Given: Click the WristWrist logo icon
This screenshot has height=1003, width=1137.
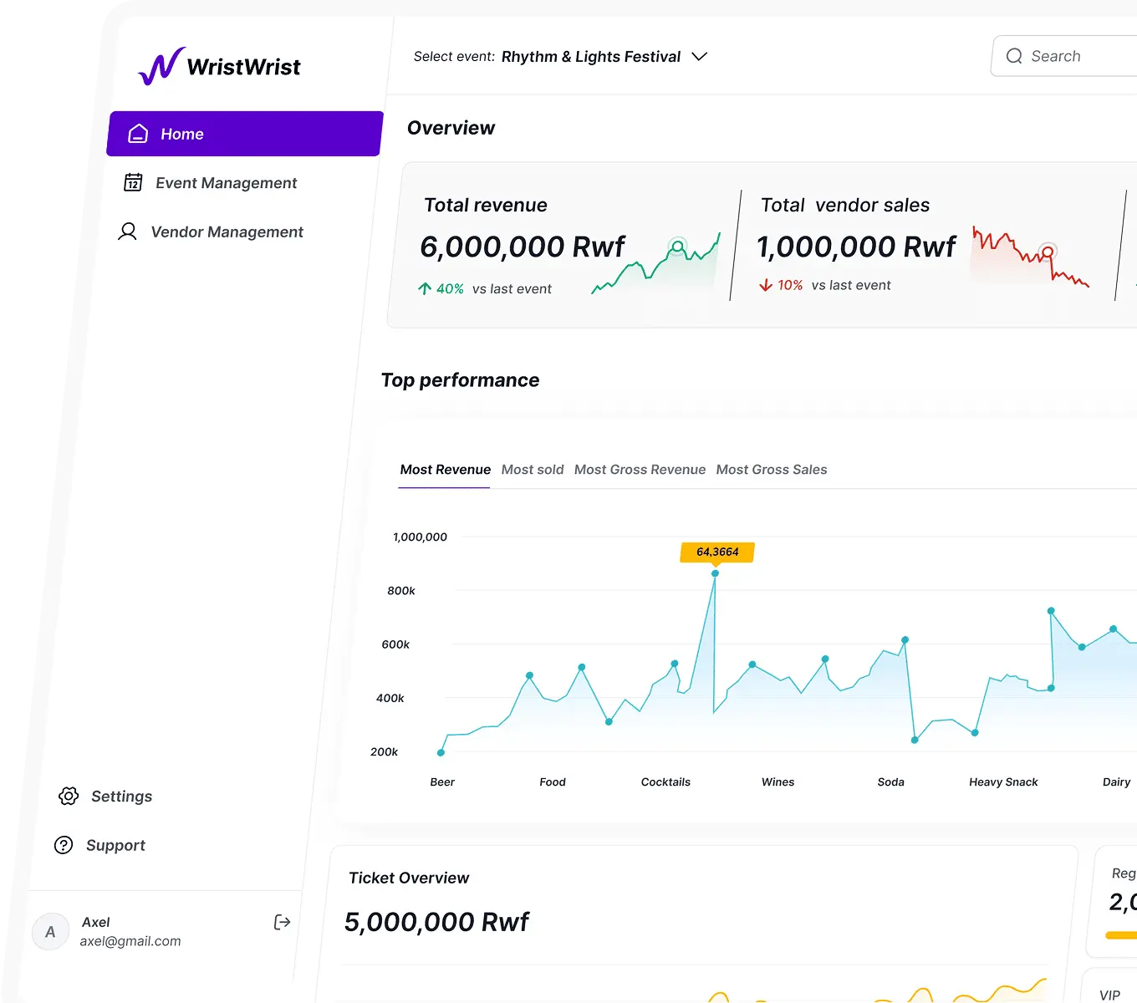Looking at the screenshot, I should coord(161,66).
